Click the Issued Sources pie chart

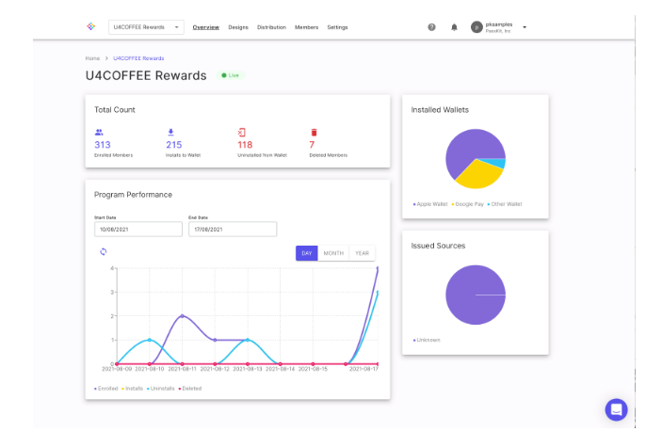[x=476, y=295]
